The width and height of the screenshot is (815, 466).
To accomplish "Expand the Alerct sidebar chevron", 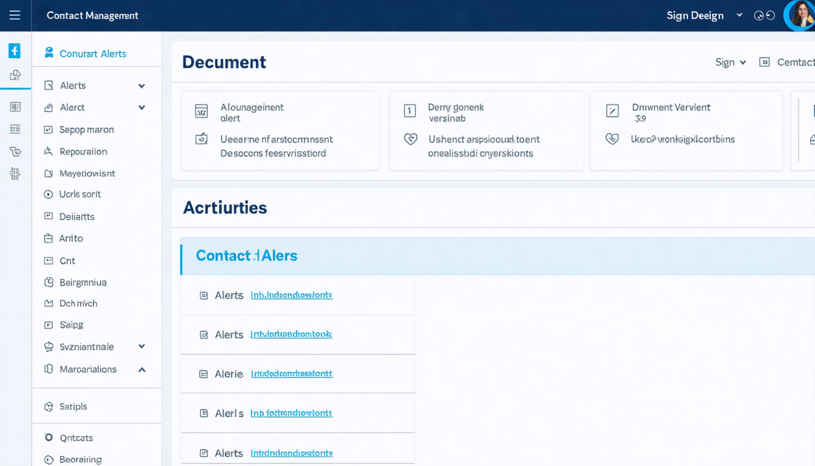I will pos(142,108).
